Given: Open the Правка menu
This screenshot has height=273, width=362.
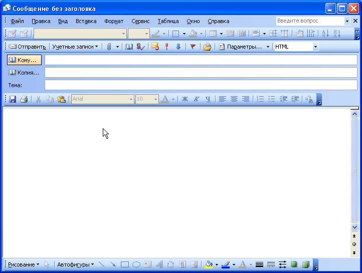Looking at the screenshot, I should click(41, 21).
